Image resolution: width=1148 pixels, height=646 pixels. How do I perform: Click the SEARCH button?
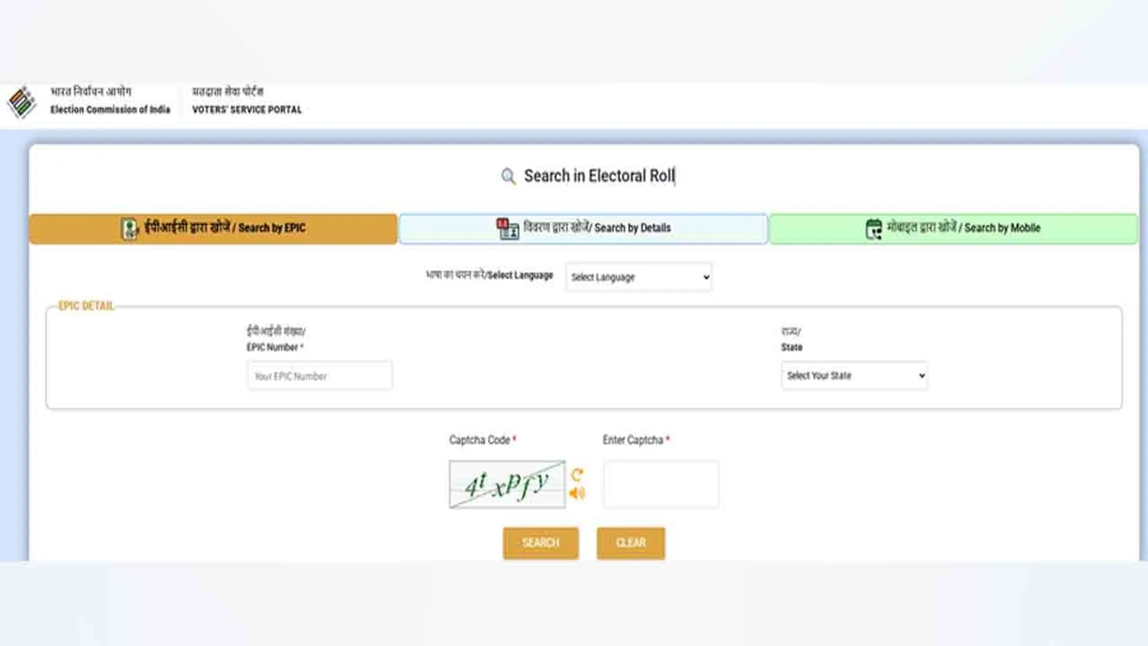(541, 543)
